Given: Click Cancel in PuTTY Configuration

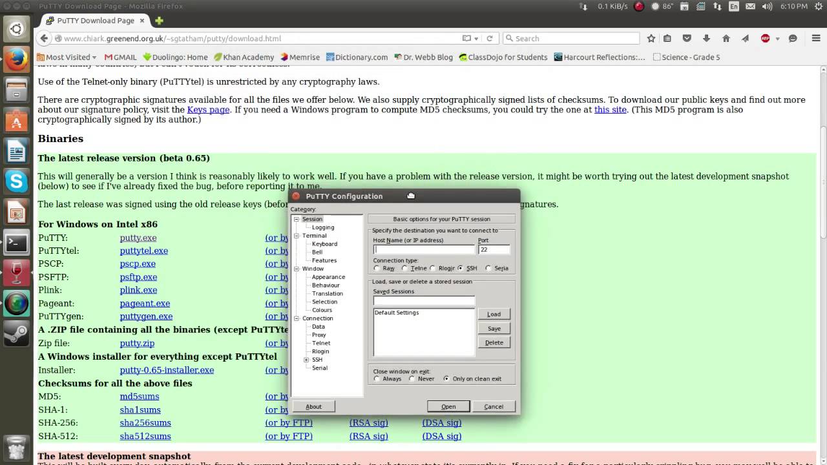Looking at the screenshot, I should point(494,407).
